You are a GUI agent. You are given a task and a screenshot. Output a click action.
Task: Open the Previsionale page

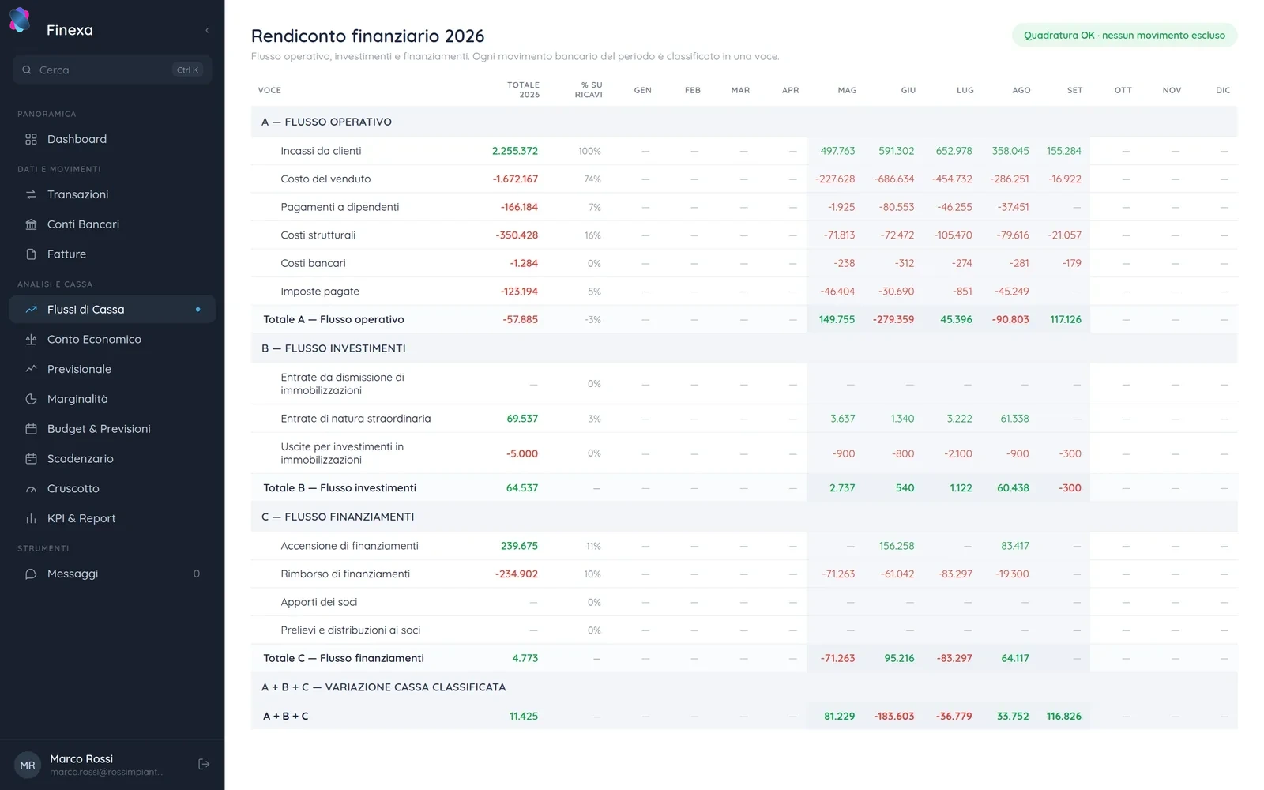pyautogui.click(x=112, y=369)
